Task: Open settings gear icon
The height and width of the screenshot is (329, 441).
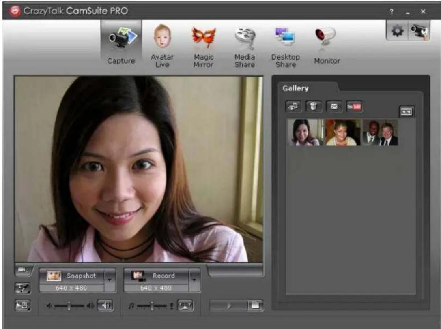Action: tap(397, 30)
